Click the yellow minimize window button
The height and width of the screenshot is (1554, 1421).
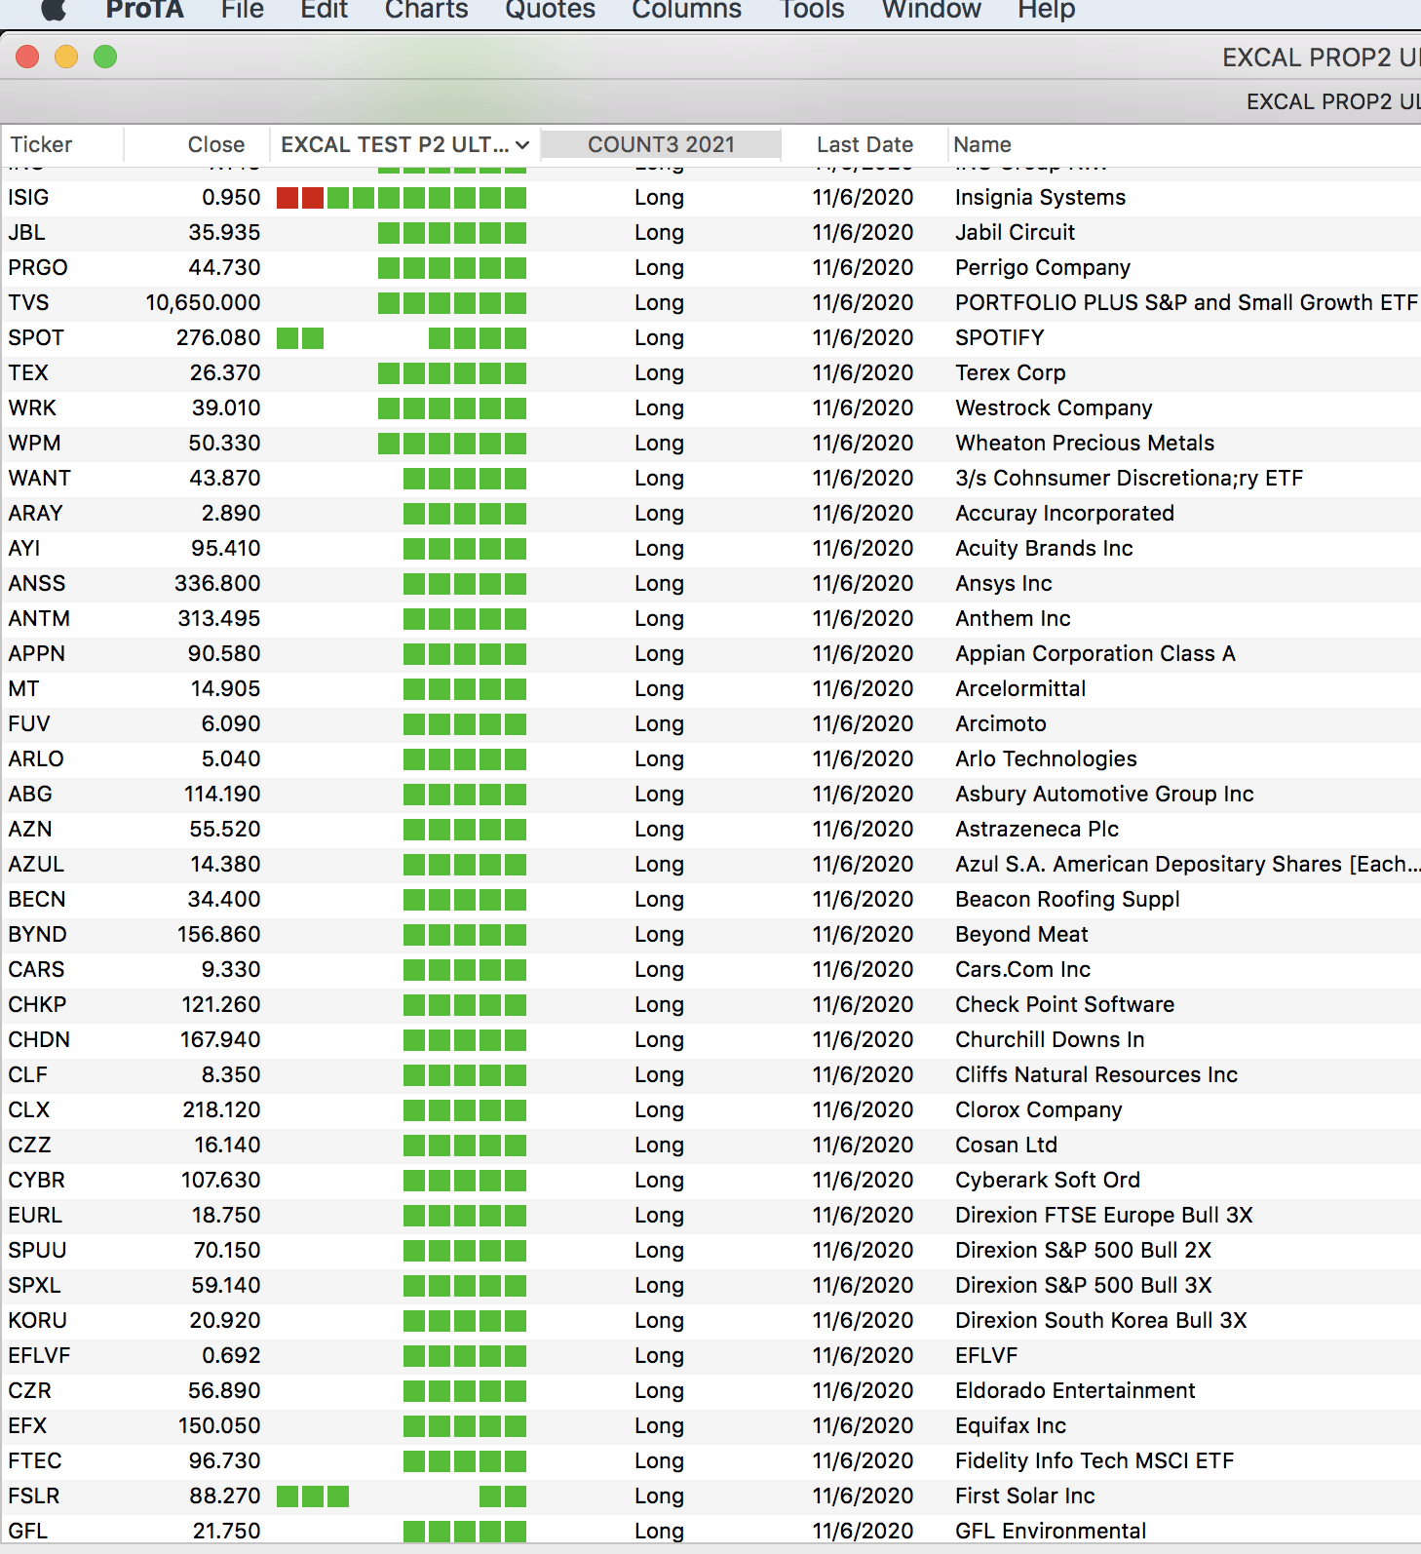coord(66,58)
